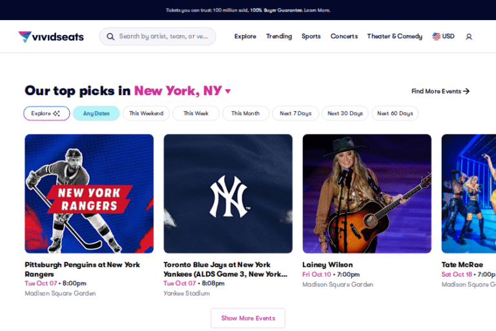Select the Next 30 Days filter
Image resolution: width=496 pixels, height=331 pixels.
pyautogui.click(x=345, y=113)
